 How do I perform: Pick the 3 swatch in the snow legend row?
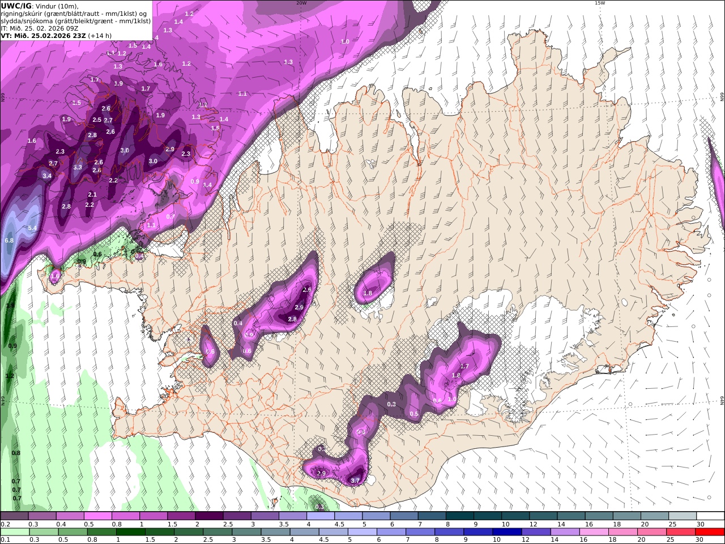click(264, 516)
